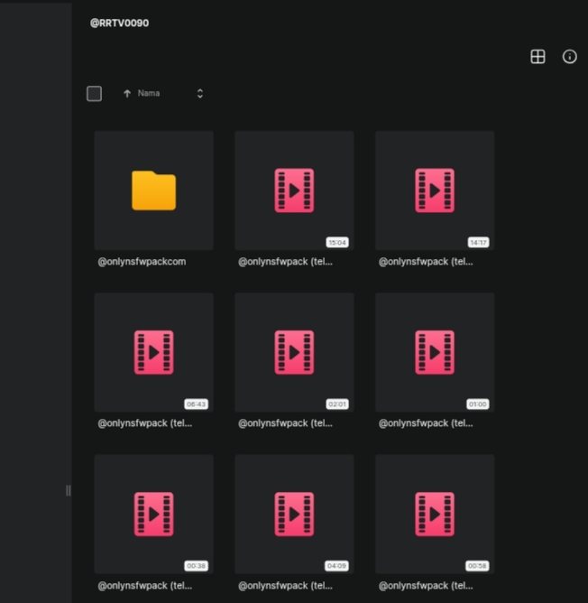588x603 pixels.
Task: Click the @onlynsfwpackcom folder name text
Action: [142, 262]
